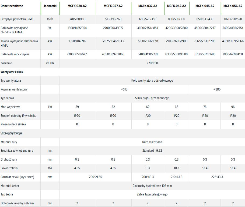Select the Standard - 9,52 diameter cell
The height and width of the screenshot is (207, 245).
(152, 151)
